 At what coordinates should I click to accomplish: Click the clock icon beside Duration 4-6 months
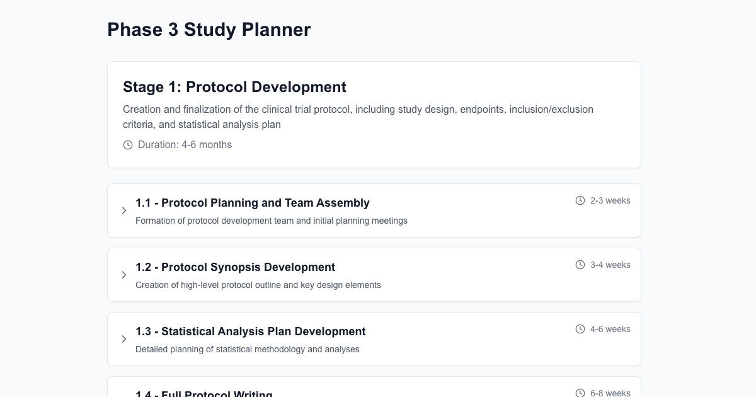pos(128,145)
